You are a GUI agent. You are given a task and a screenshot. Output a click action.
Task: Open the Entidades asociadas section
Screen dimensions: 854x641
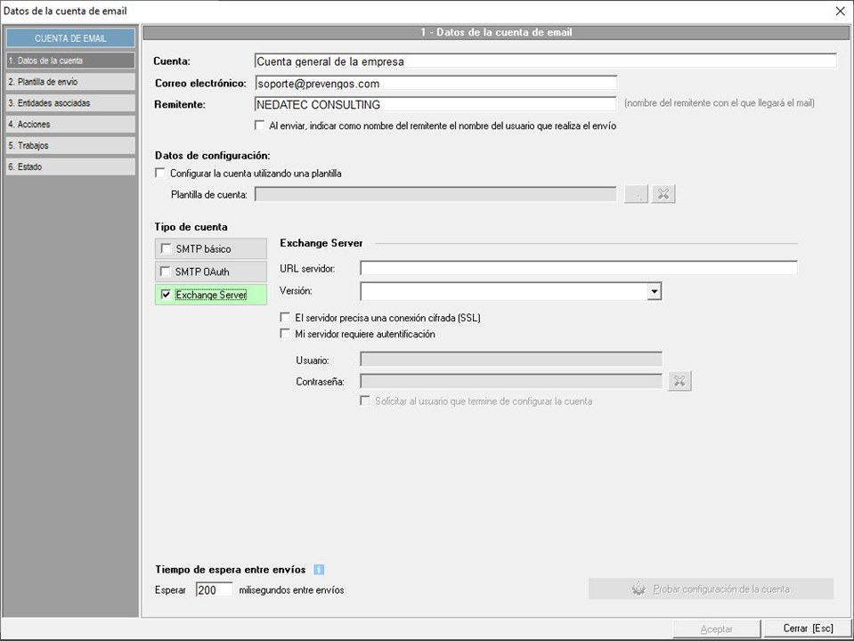tap(70, 103)
